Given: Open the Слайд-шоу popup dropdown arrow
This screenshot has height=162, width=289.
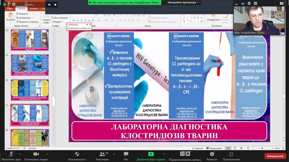Looking at the screenshot, I should [87, 25].
